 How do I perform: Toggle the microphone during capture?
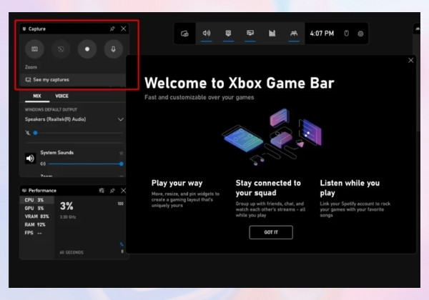[x=113, y=49]
